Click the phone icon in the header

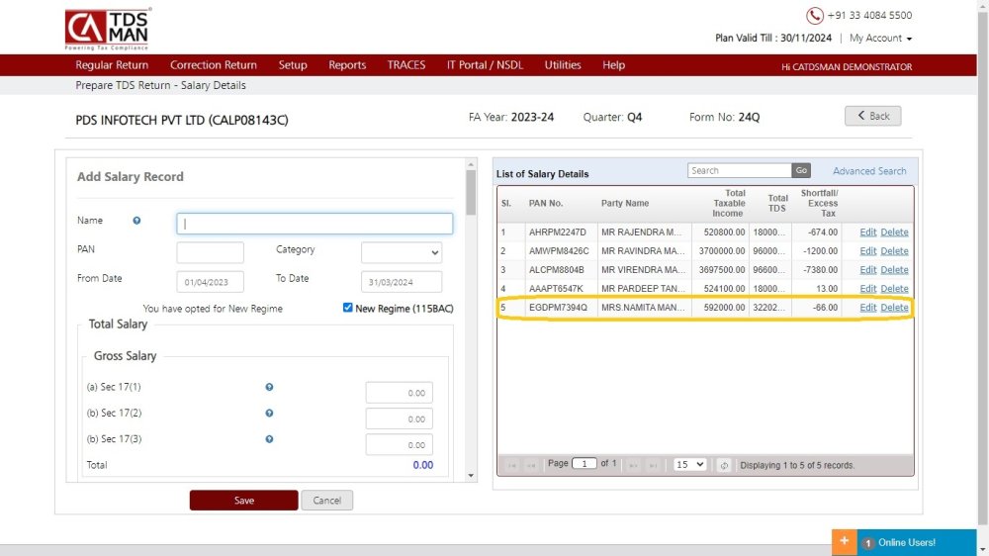click(x=815, y=16)
